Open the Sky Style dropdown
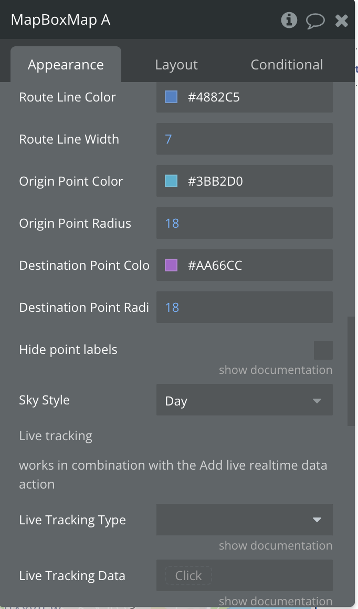The image size is (358, 609). (x=245, y=400)
